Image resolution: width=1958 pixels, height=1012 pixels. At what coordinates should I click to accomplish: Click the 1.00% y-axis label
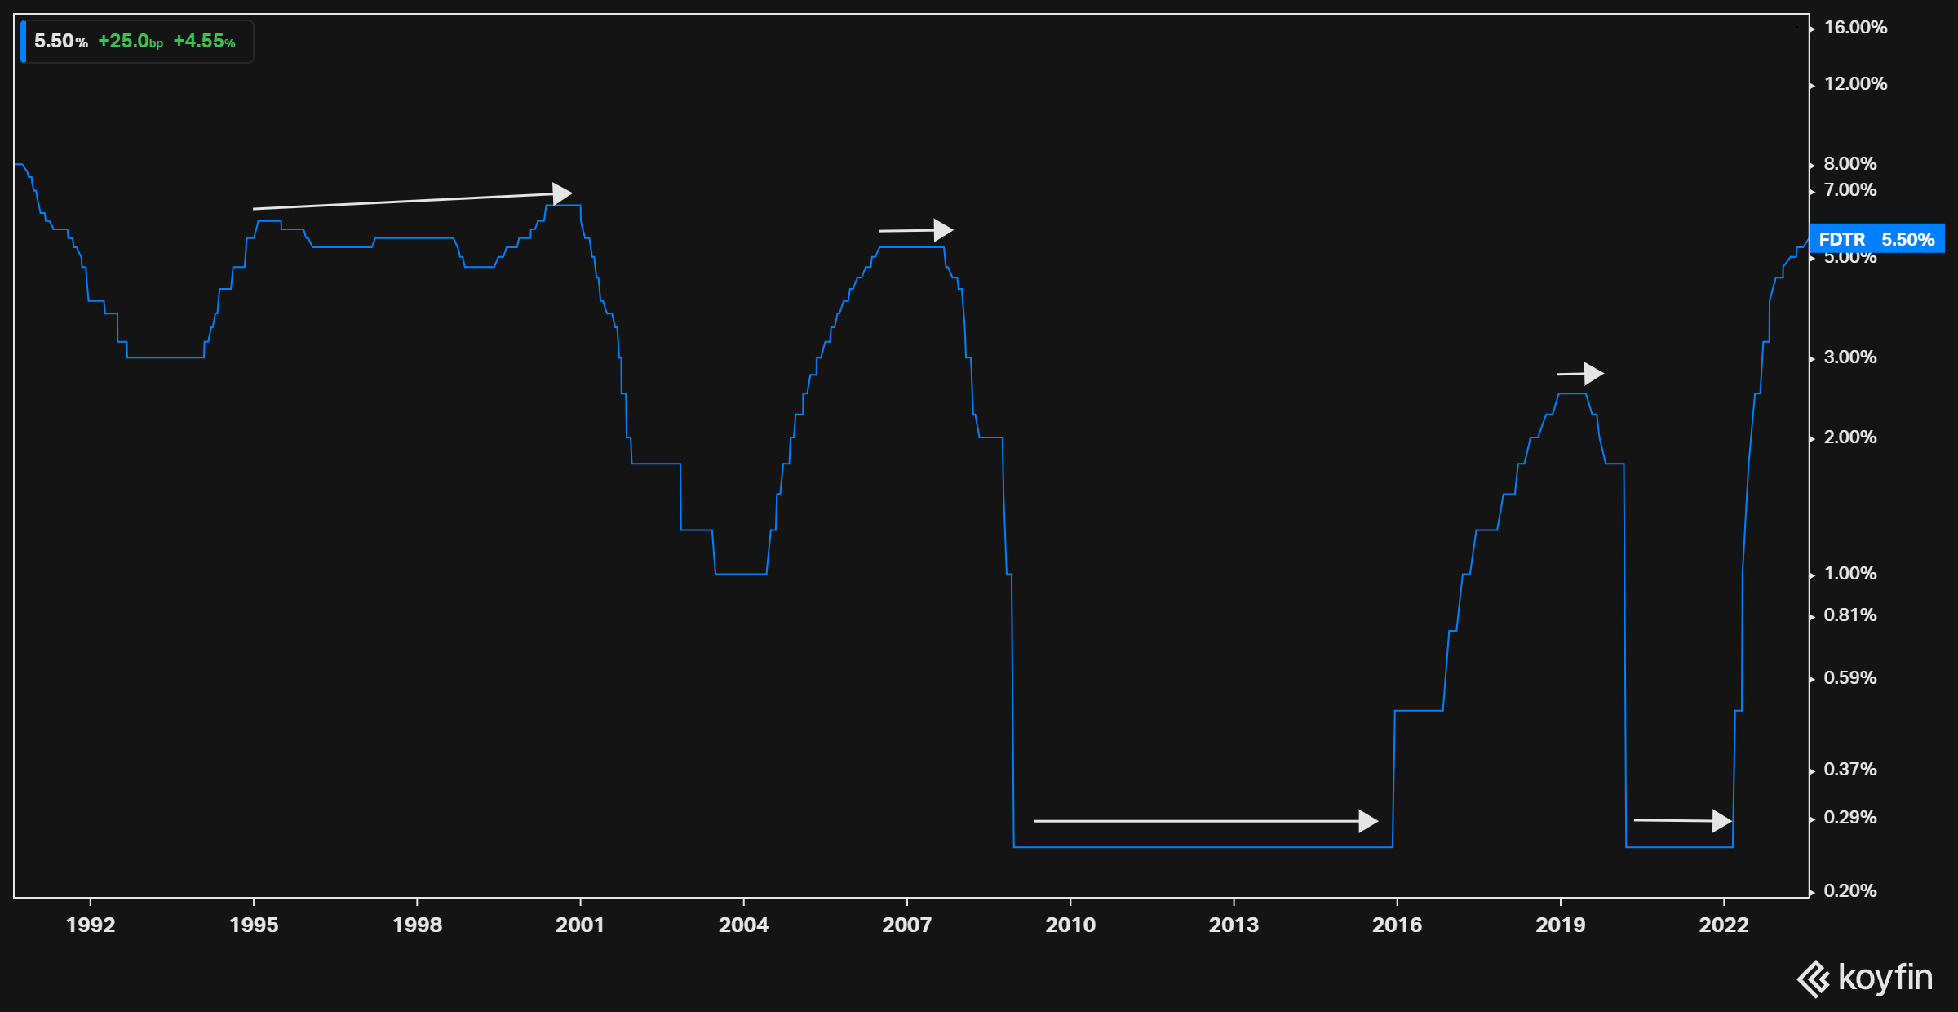tap(1850, 574)
